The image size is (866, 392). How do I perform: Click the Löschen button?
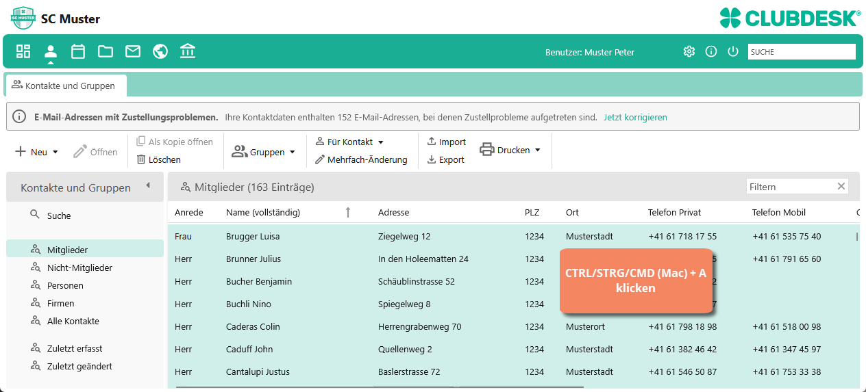tap(159, 159)
